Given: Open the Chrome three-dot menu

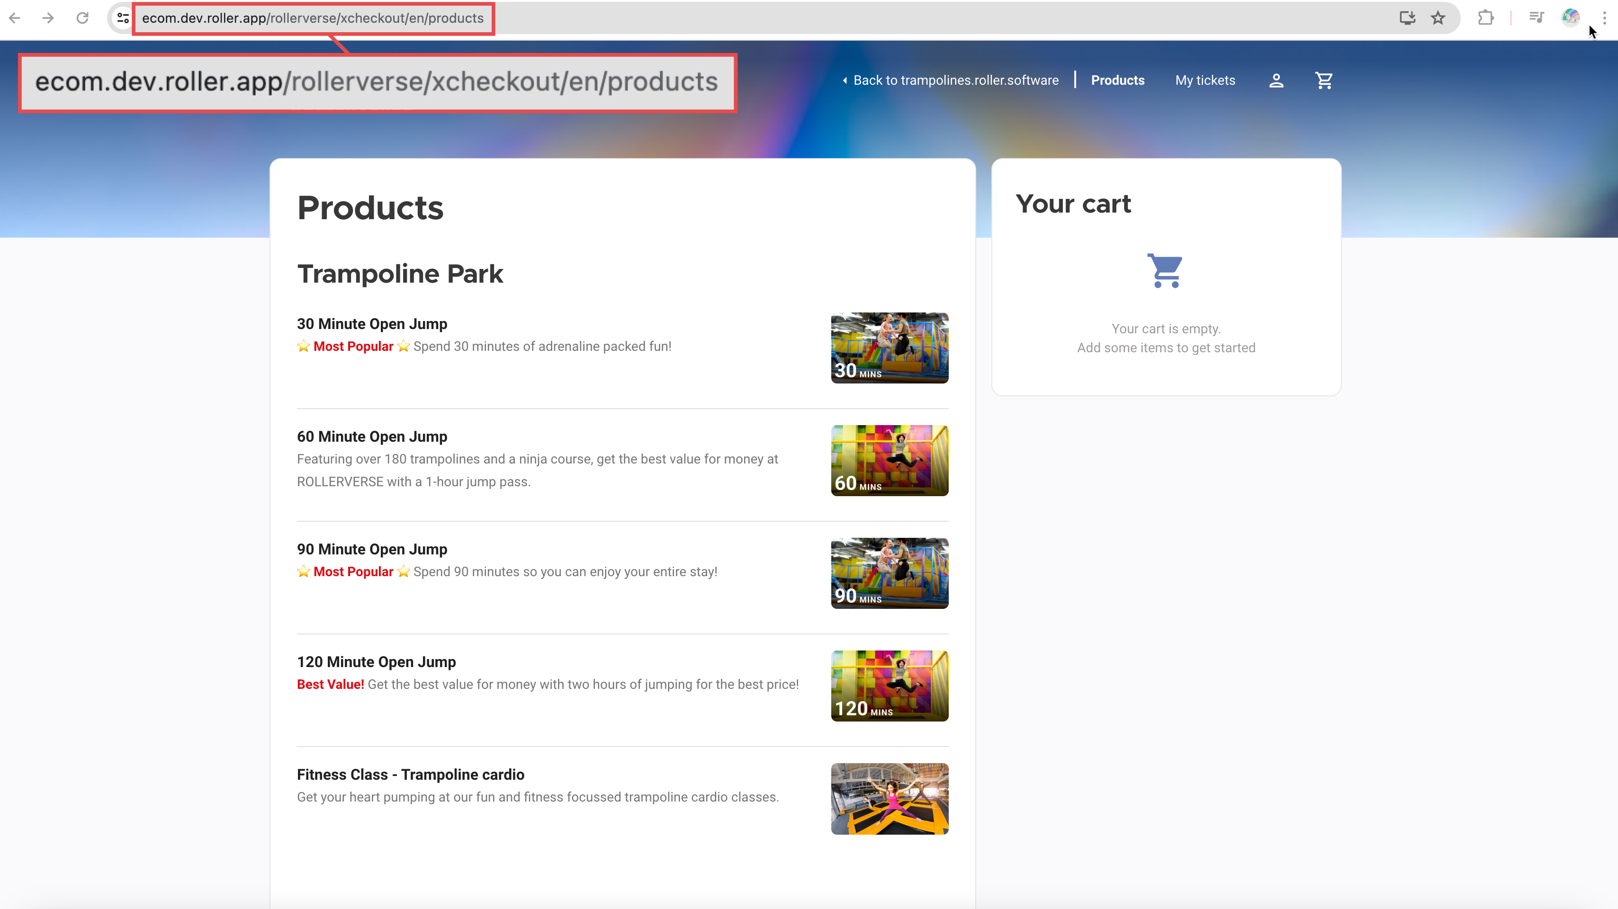Looking at the screenshot, I should tap(1604, 18).
